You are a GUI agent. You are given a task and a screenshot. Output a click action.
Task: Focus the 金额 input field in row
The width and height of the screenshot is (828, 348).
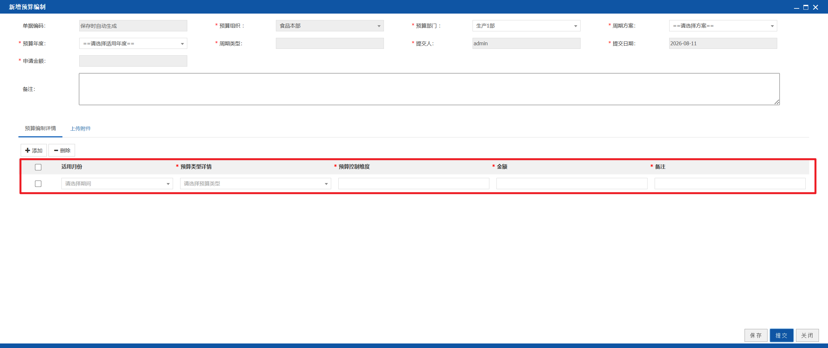pos(572,184)
